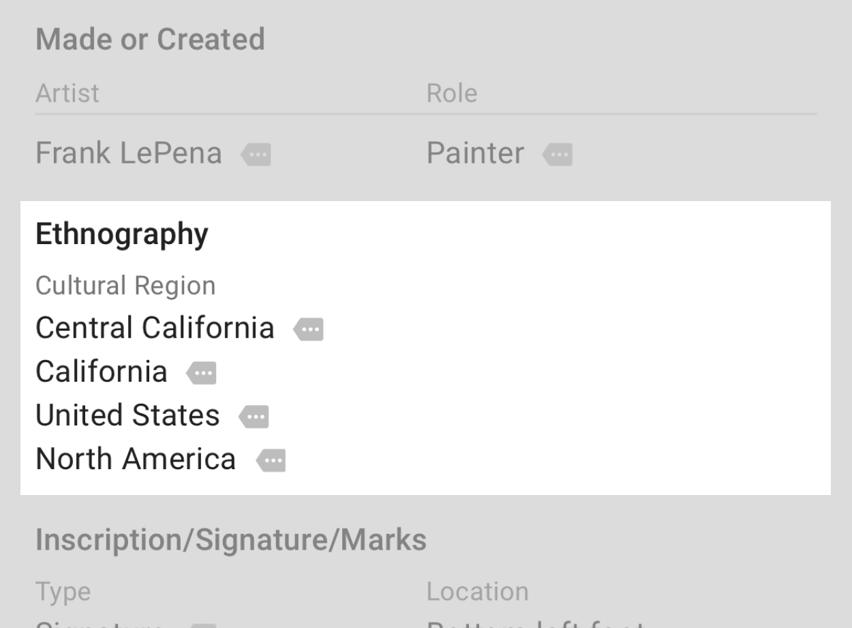Expand the Made or Created section
This screenshot has height=628, width=852.
tap(150, 39)
